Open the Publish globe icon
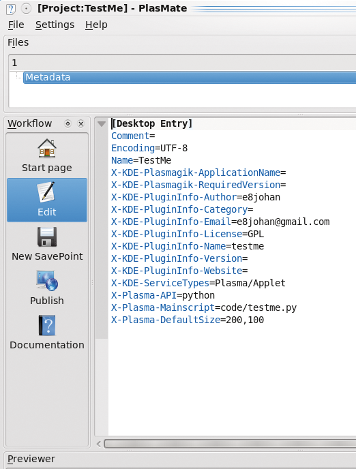 click(47, 281)
